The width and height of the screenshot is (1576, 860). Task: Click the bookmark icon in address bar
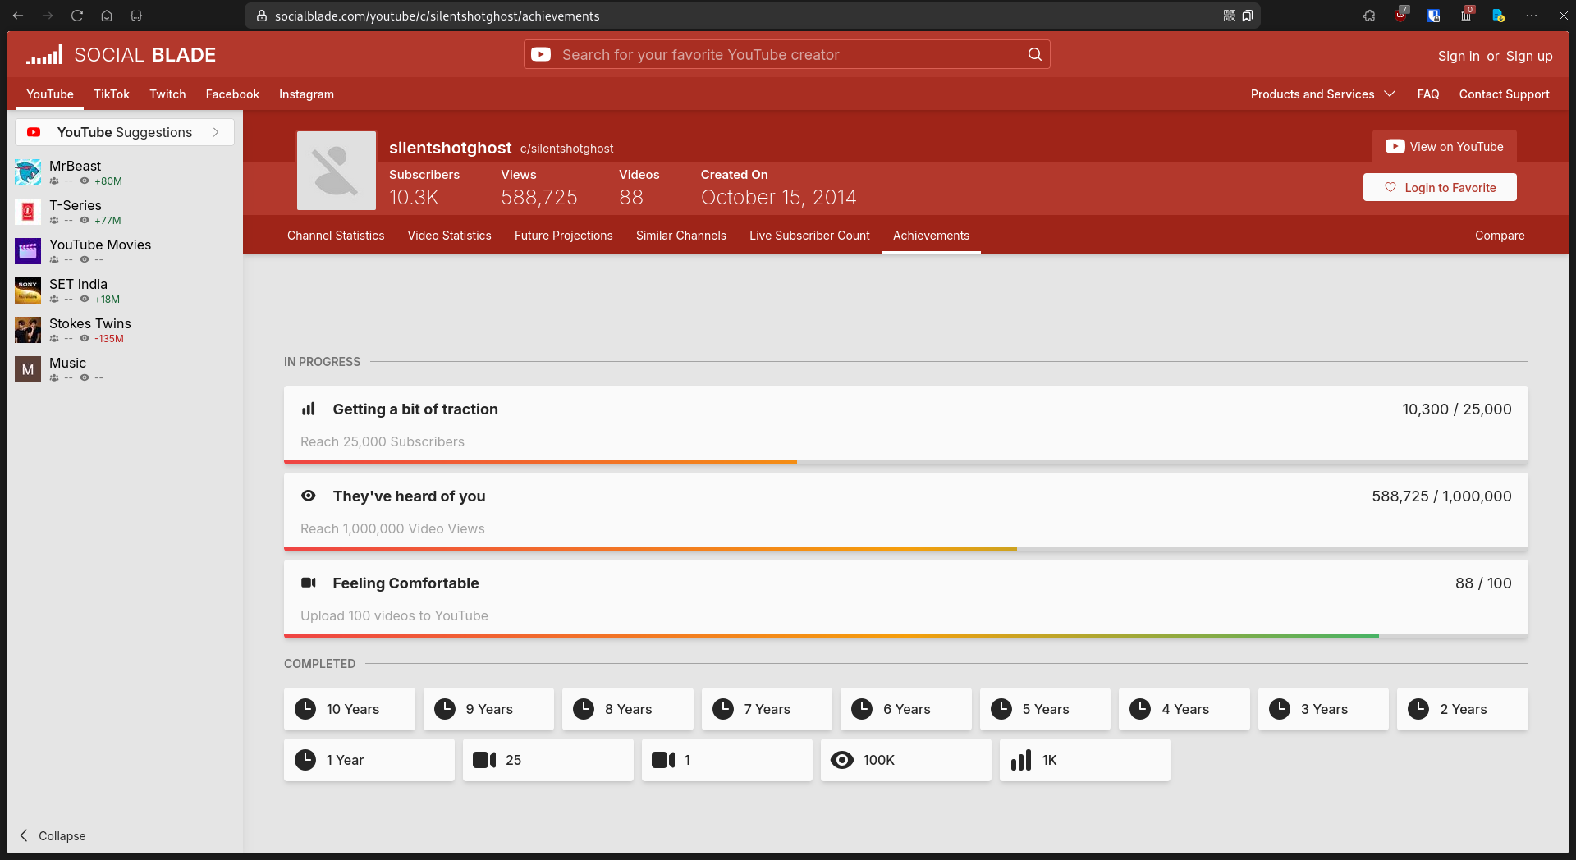(x=1248, y=16)
